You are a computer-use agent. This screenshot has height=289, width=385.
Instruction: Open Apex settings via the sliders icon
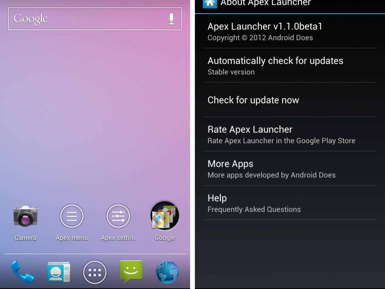pyautogui.click(x=118, y=216)
